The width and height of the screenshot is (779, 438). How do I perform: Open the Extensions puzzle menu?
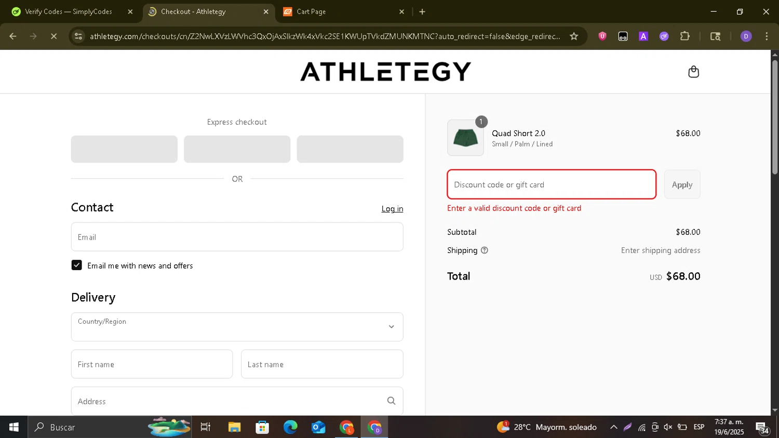[x=685, y=36]
